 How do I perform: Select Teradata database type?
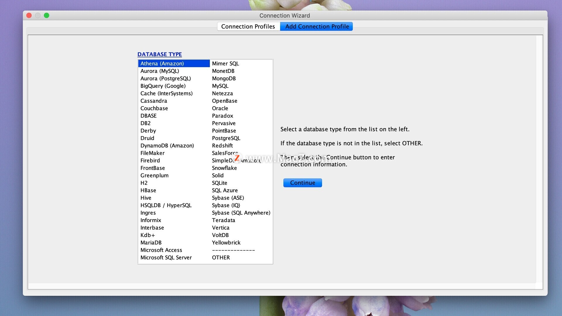point(241,220)
